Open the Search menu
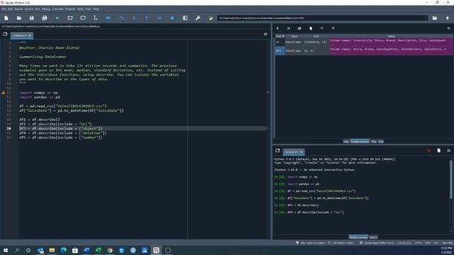The image size is (454, 255). (x=18, y=9)
